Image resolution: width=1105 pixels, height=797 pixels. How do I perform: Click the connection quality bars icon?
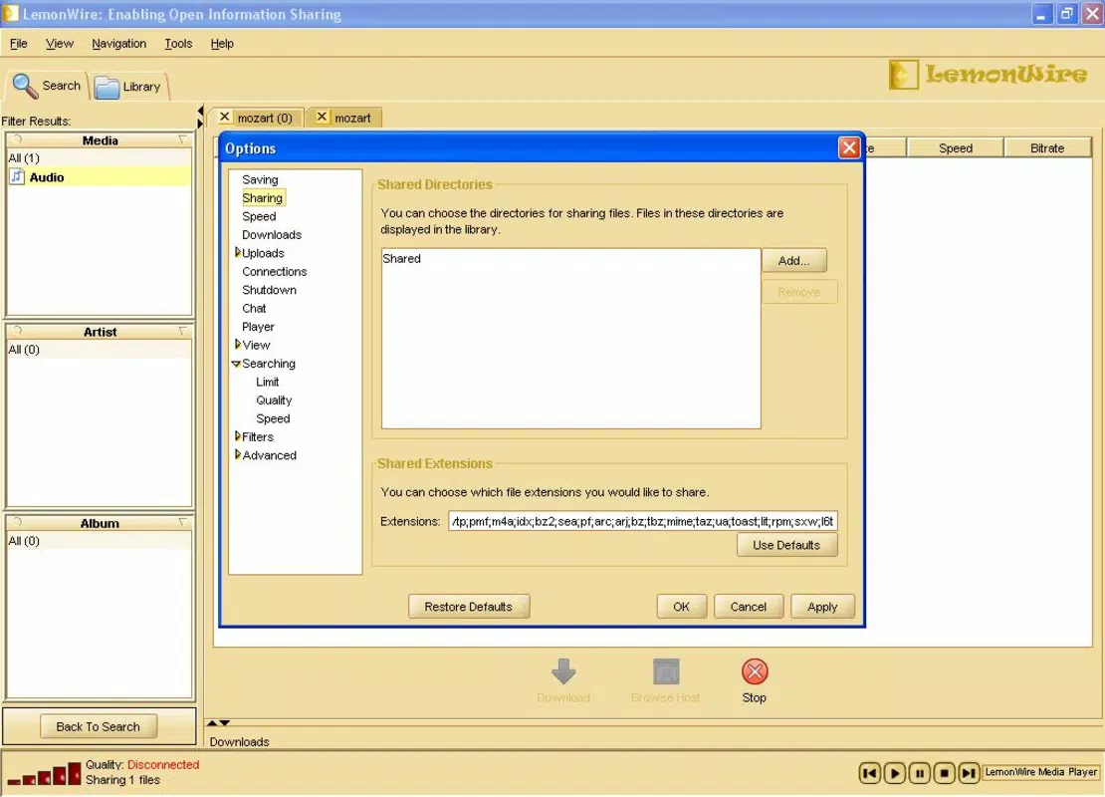[x=44, y=774]
